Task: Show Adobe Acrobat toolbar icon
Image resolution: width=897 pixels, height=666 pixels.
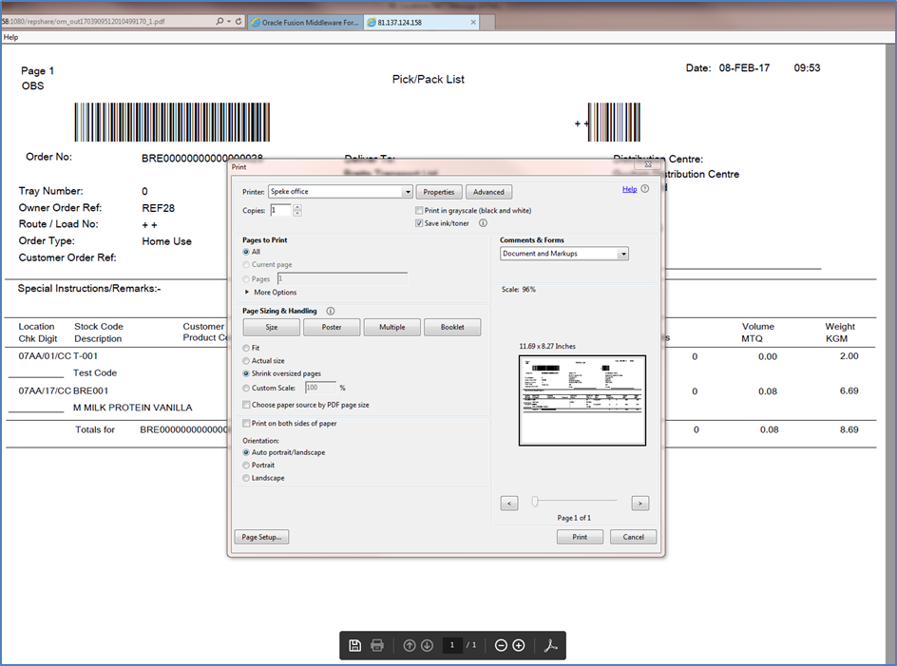Action: tap(550, 645)
